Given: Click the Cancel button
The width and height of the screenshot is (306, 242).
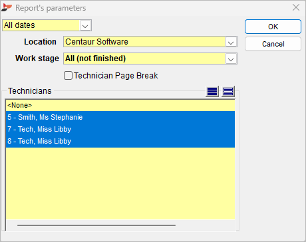Looking at the screenshot, I should [273, 44].
